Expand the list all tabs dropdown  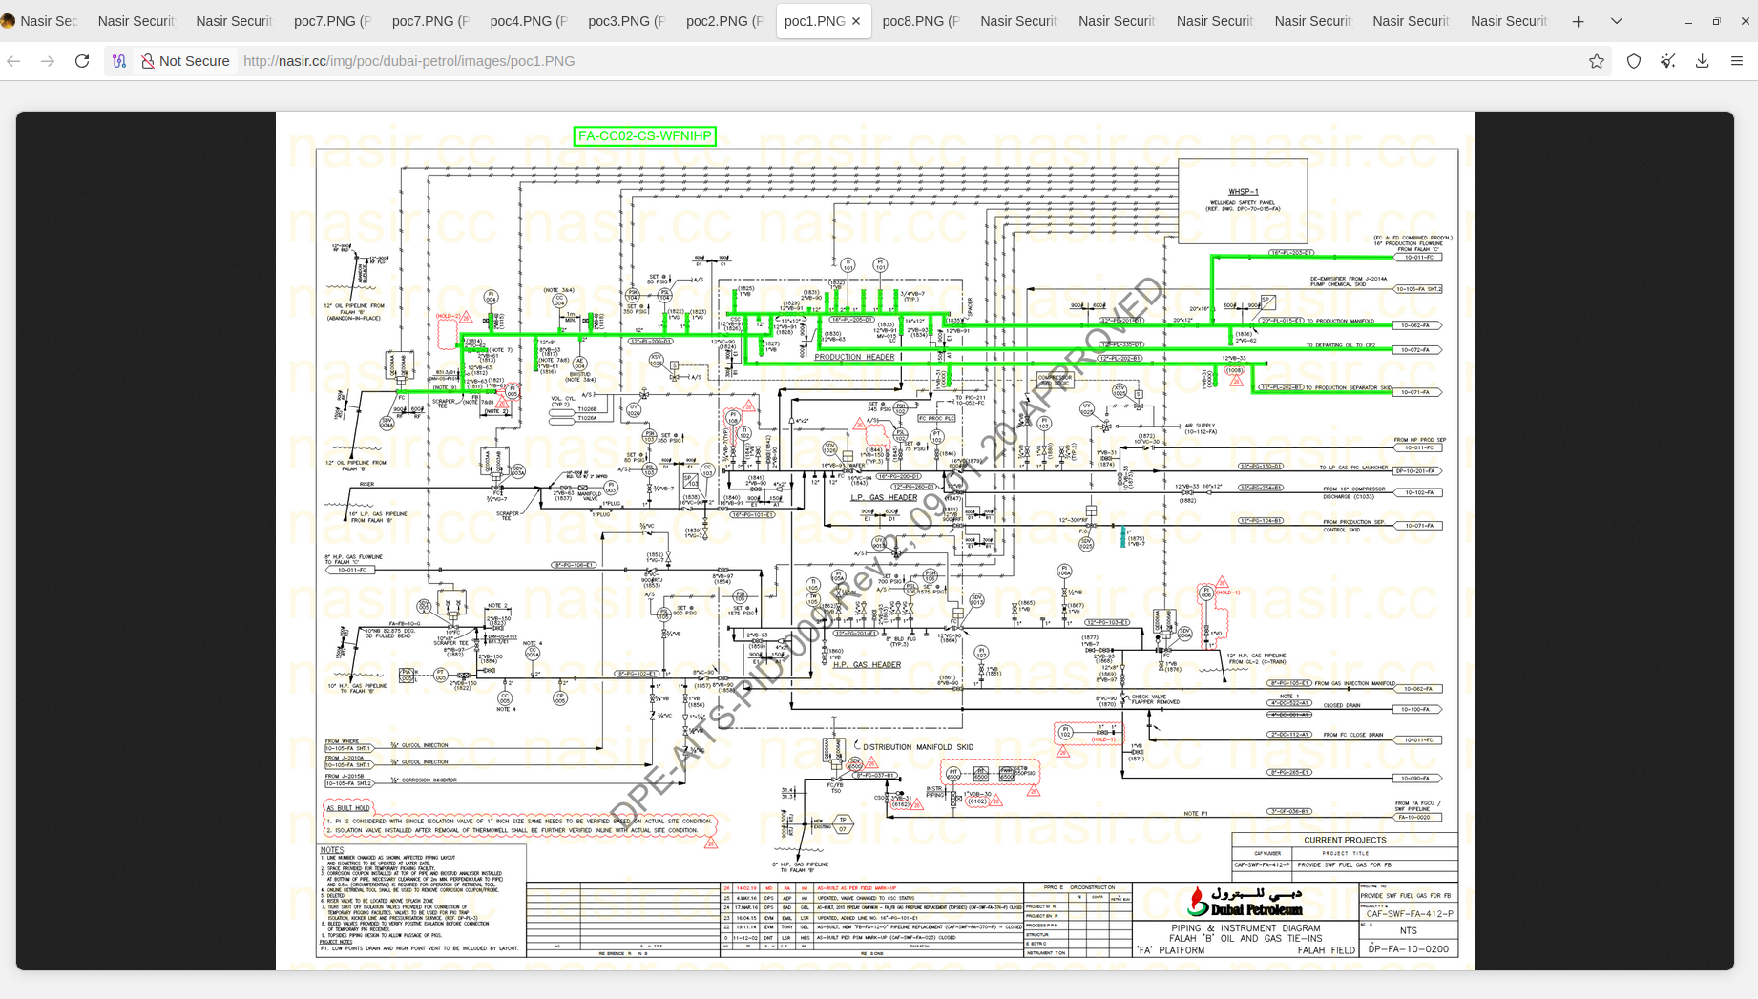pyautogui.click(x=1616, y=21)
